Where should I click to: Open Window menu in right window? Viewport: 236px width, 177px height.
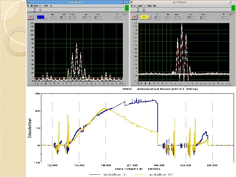click(150, 6)
